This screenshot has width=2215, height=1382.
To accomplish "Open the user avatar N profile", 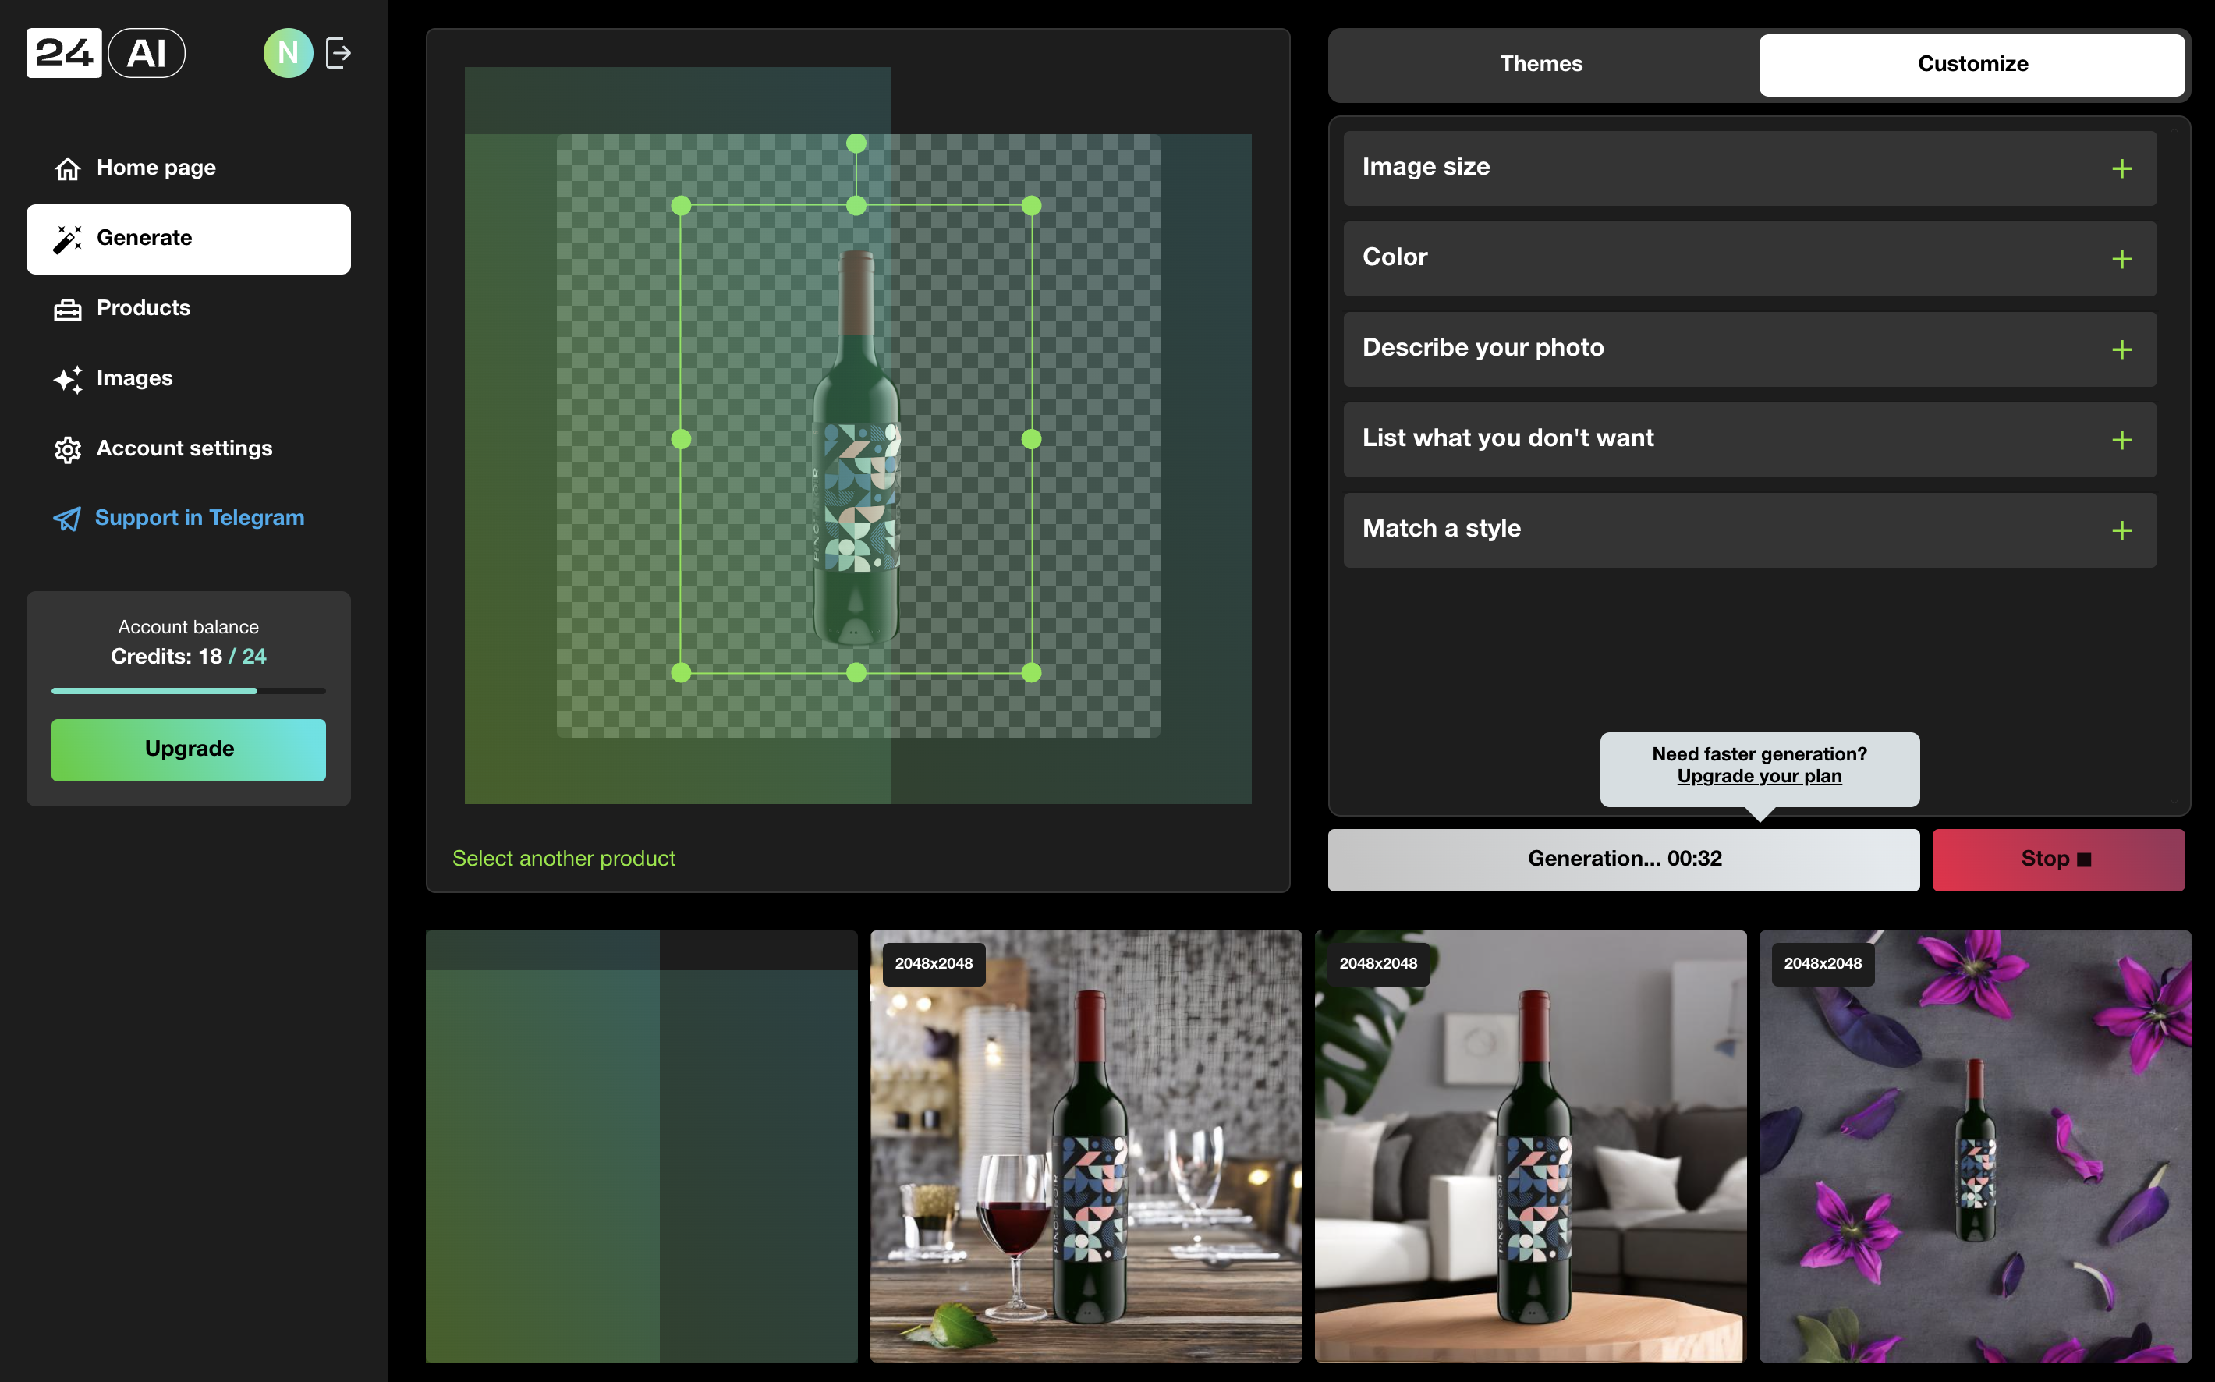I will click(288, 53).
